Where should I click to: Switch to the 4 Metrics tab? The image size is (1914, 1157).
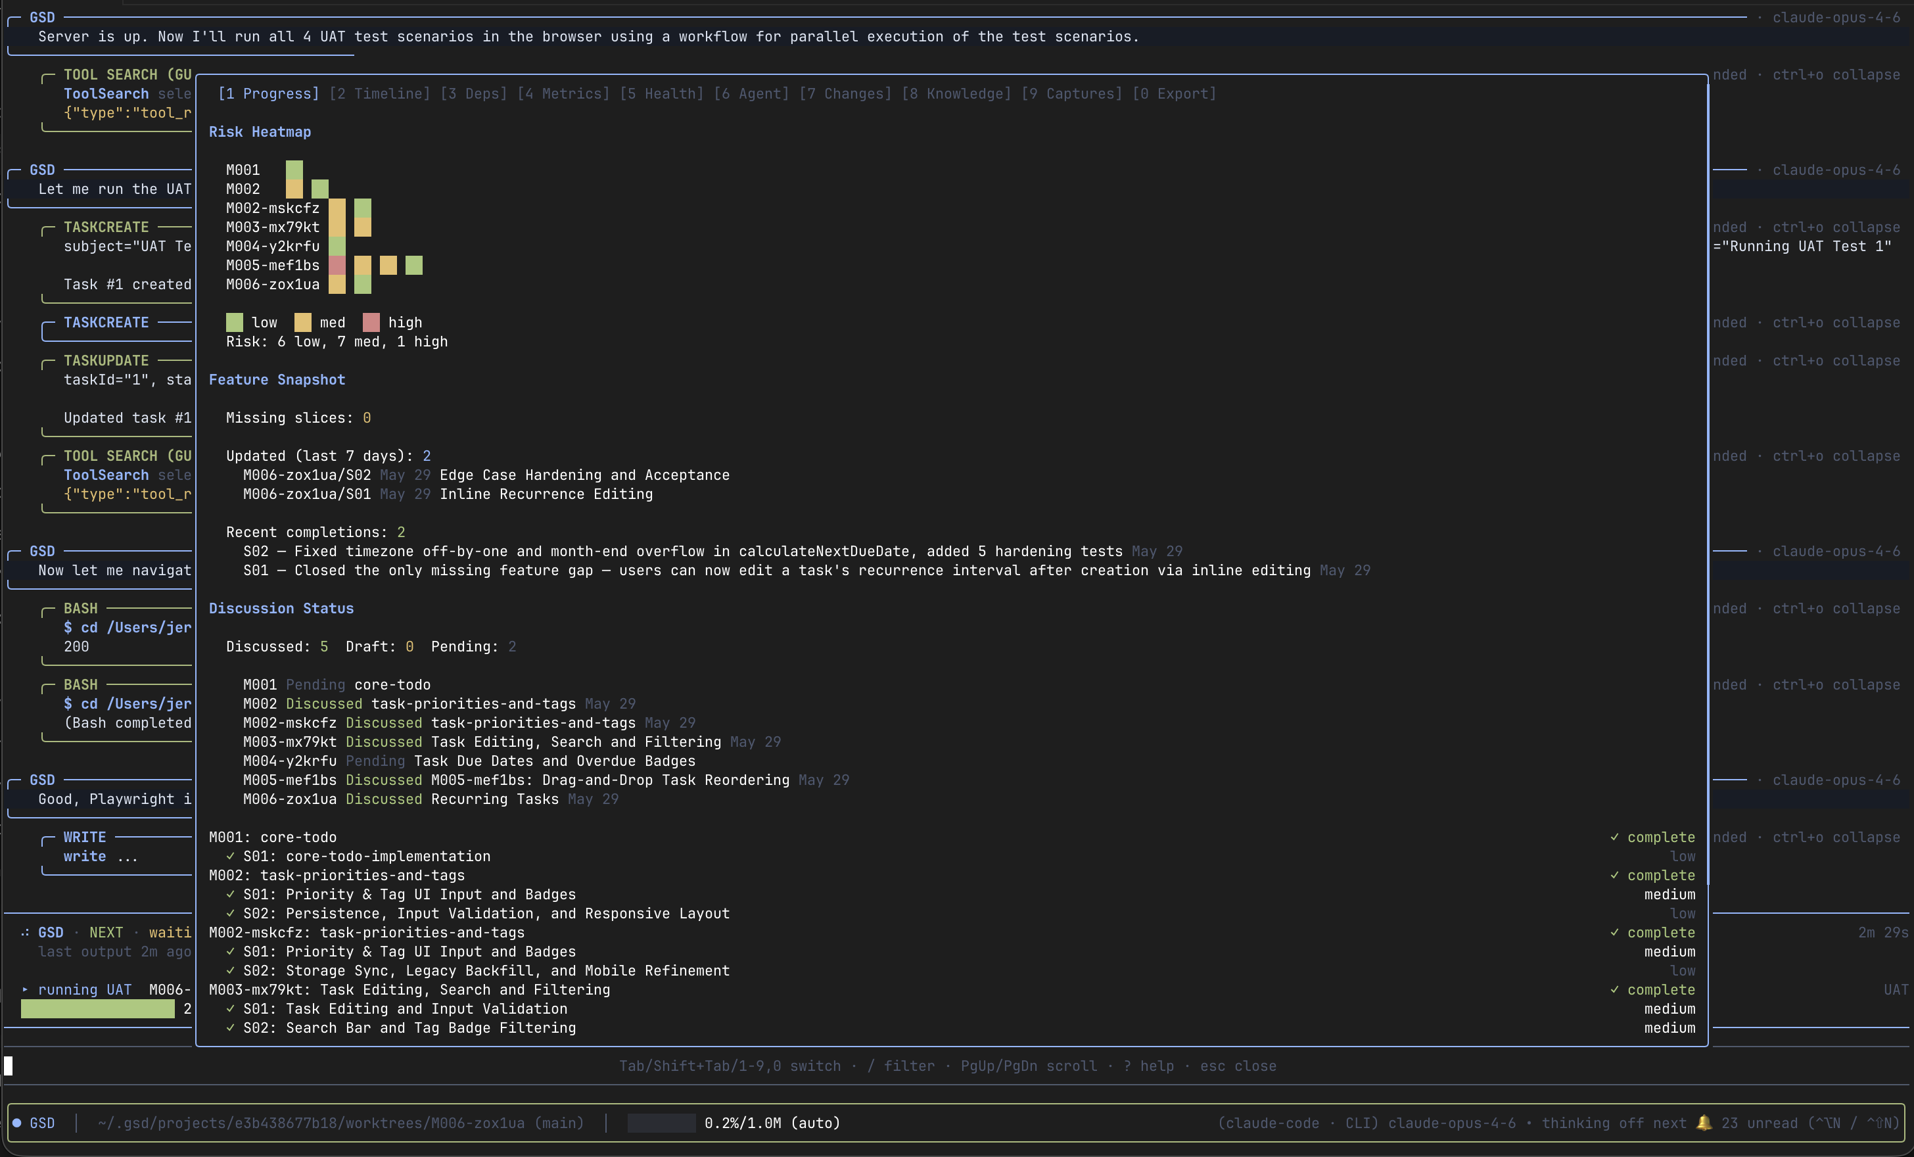(x=563, y=93)
